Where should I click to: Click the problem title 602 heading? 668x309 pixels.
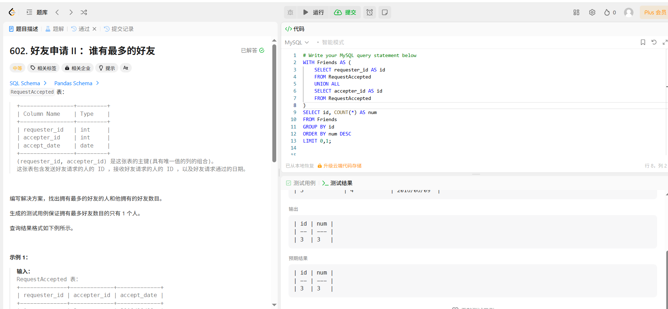82,51
